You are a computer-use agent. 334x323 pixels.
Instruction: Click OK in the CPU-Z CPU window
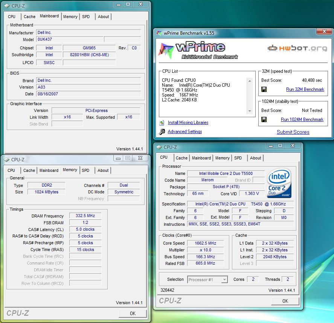click(x=285, y=301)
